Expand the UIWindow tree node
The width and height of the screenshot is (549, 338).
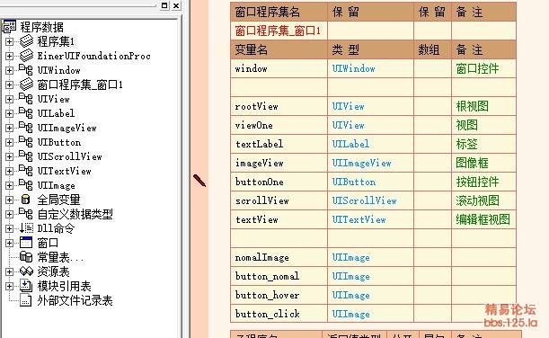10,70
